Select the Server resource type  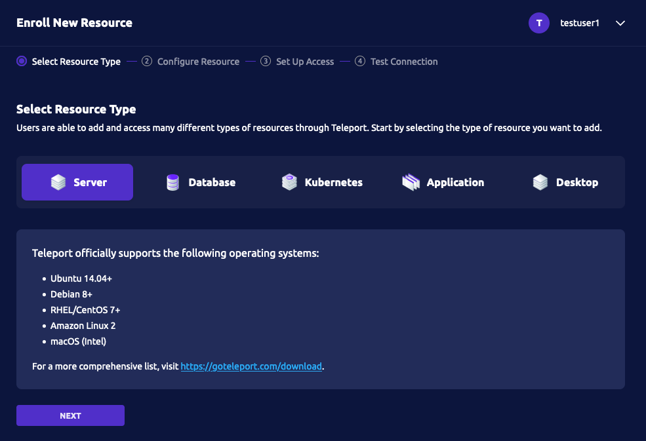(x=77, y=182)
